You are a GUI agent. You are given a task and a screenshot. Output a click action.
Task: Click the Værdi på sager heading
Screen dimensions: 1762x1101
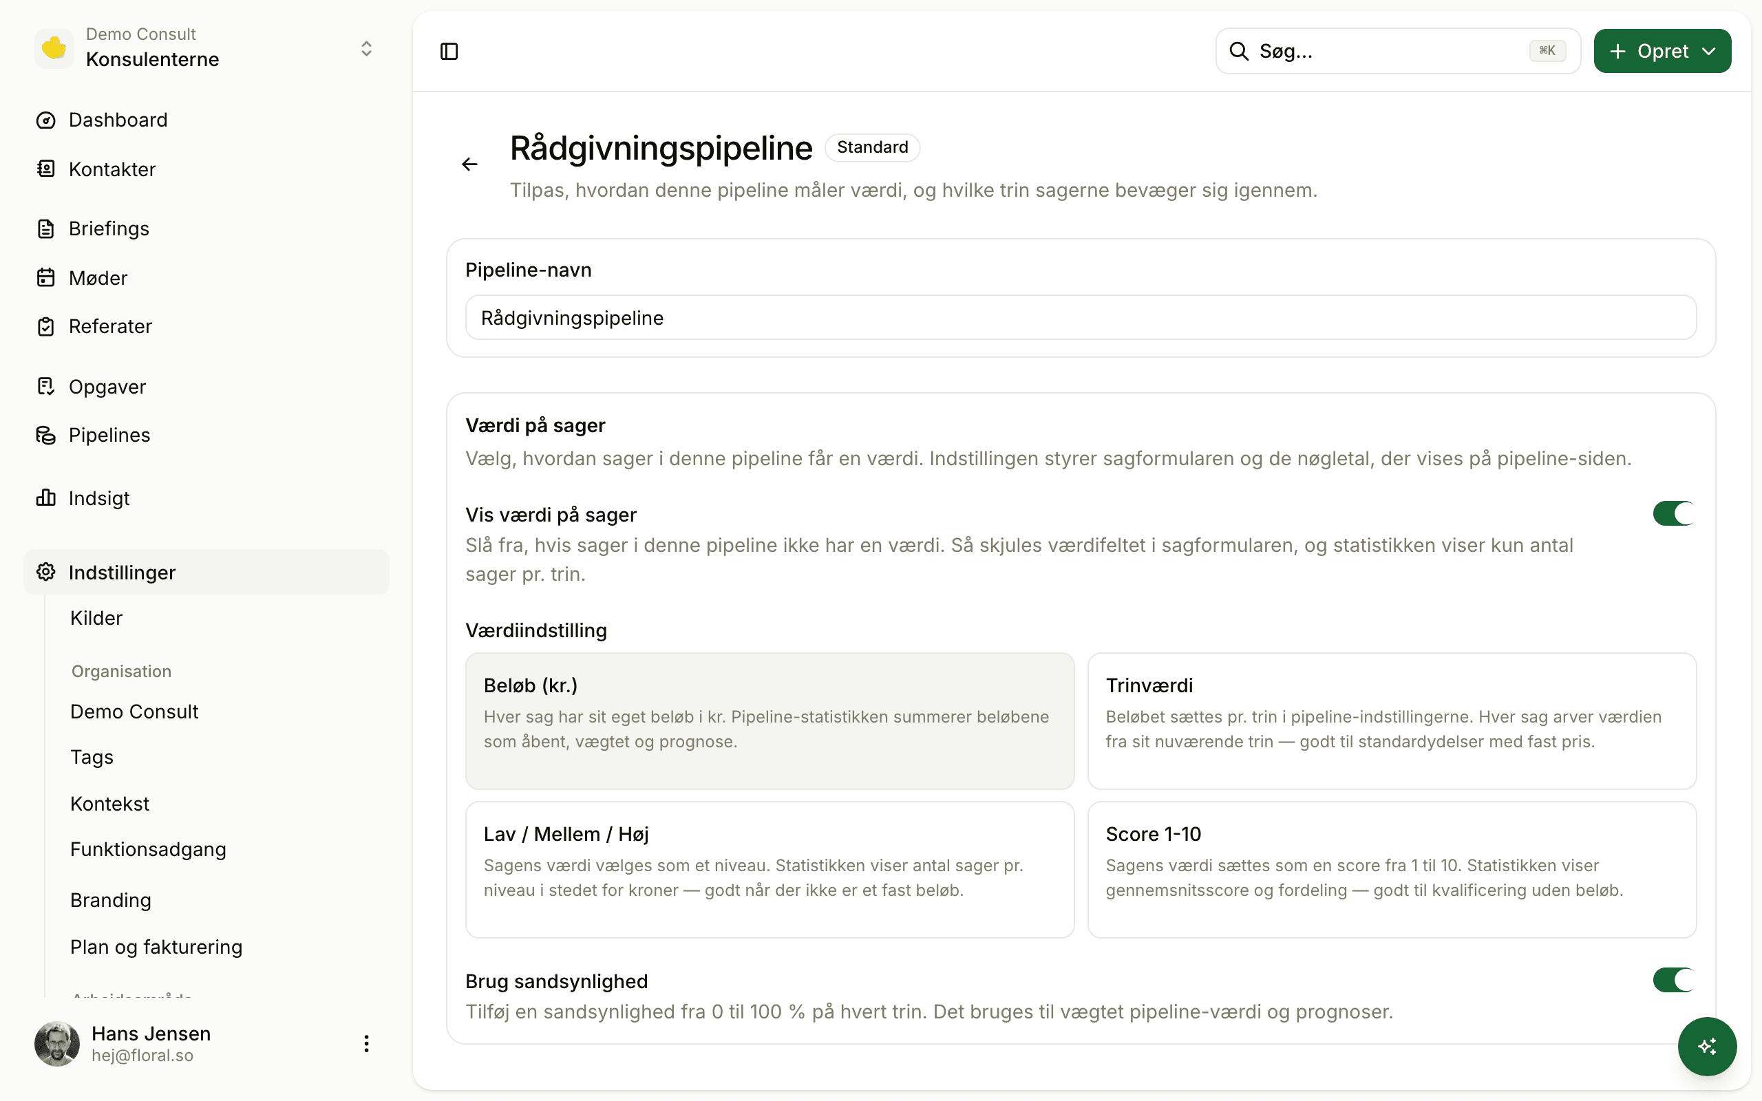(535, 425)
